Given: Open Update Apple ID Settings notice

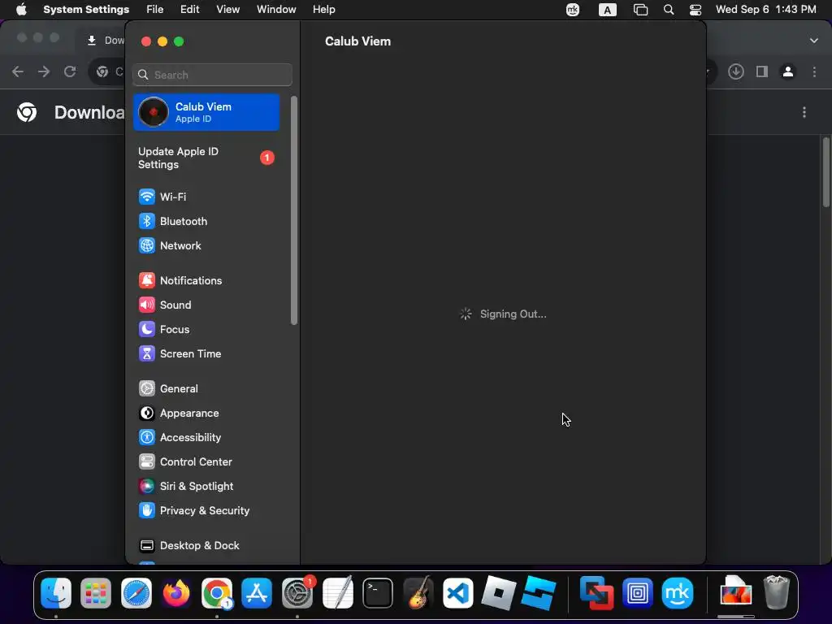Looking at the screenshot, I should click(206, 158).
